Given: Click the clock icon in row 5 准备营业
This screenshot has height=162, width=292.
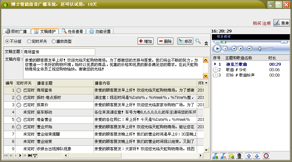Looking at the screenshot, I should click(x=19, y=120).
